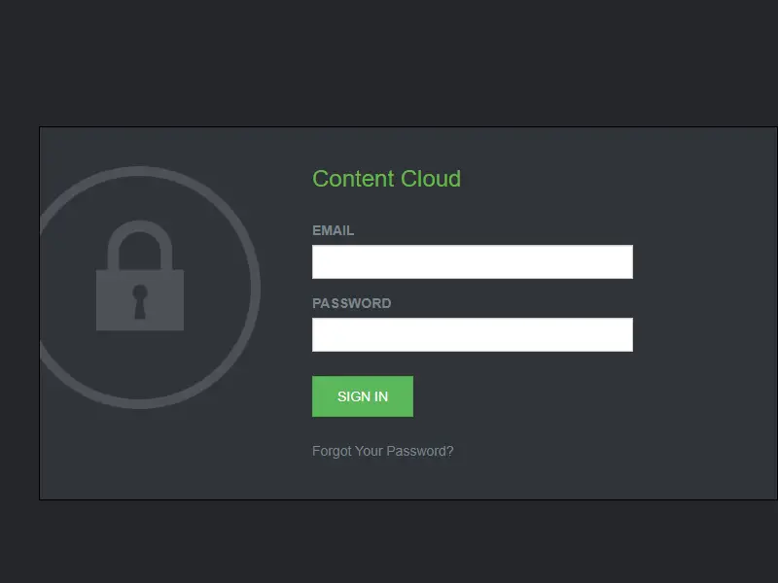Click the Content Cloud heading
The width and height of the screenshot is (778, 583).
[x=386, y=179]
